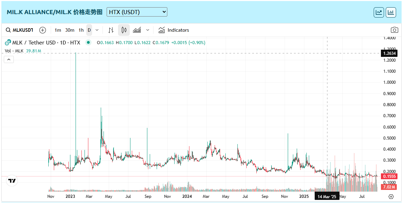
Task: Open the Indicators menu
Action: pyautogui.click(x=174, y=30)
